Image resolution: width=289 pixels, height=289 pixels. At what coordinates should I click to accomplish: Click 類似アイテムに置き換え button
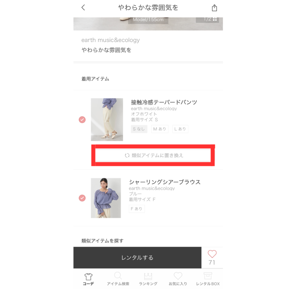(153, 156)
